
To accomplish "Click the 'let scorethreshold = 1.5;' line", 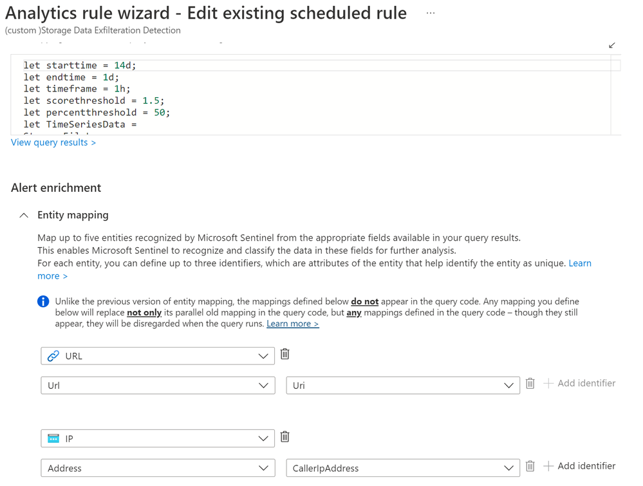I will [94, 101].
